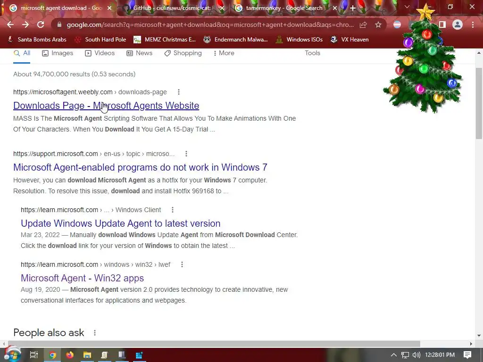Open options for the win32 lwef result
The image size is (483, 362).
(182, 264)
